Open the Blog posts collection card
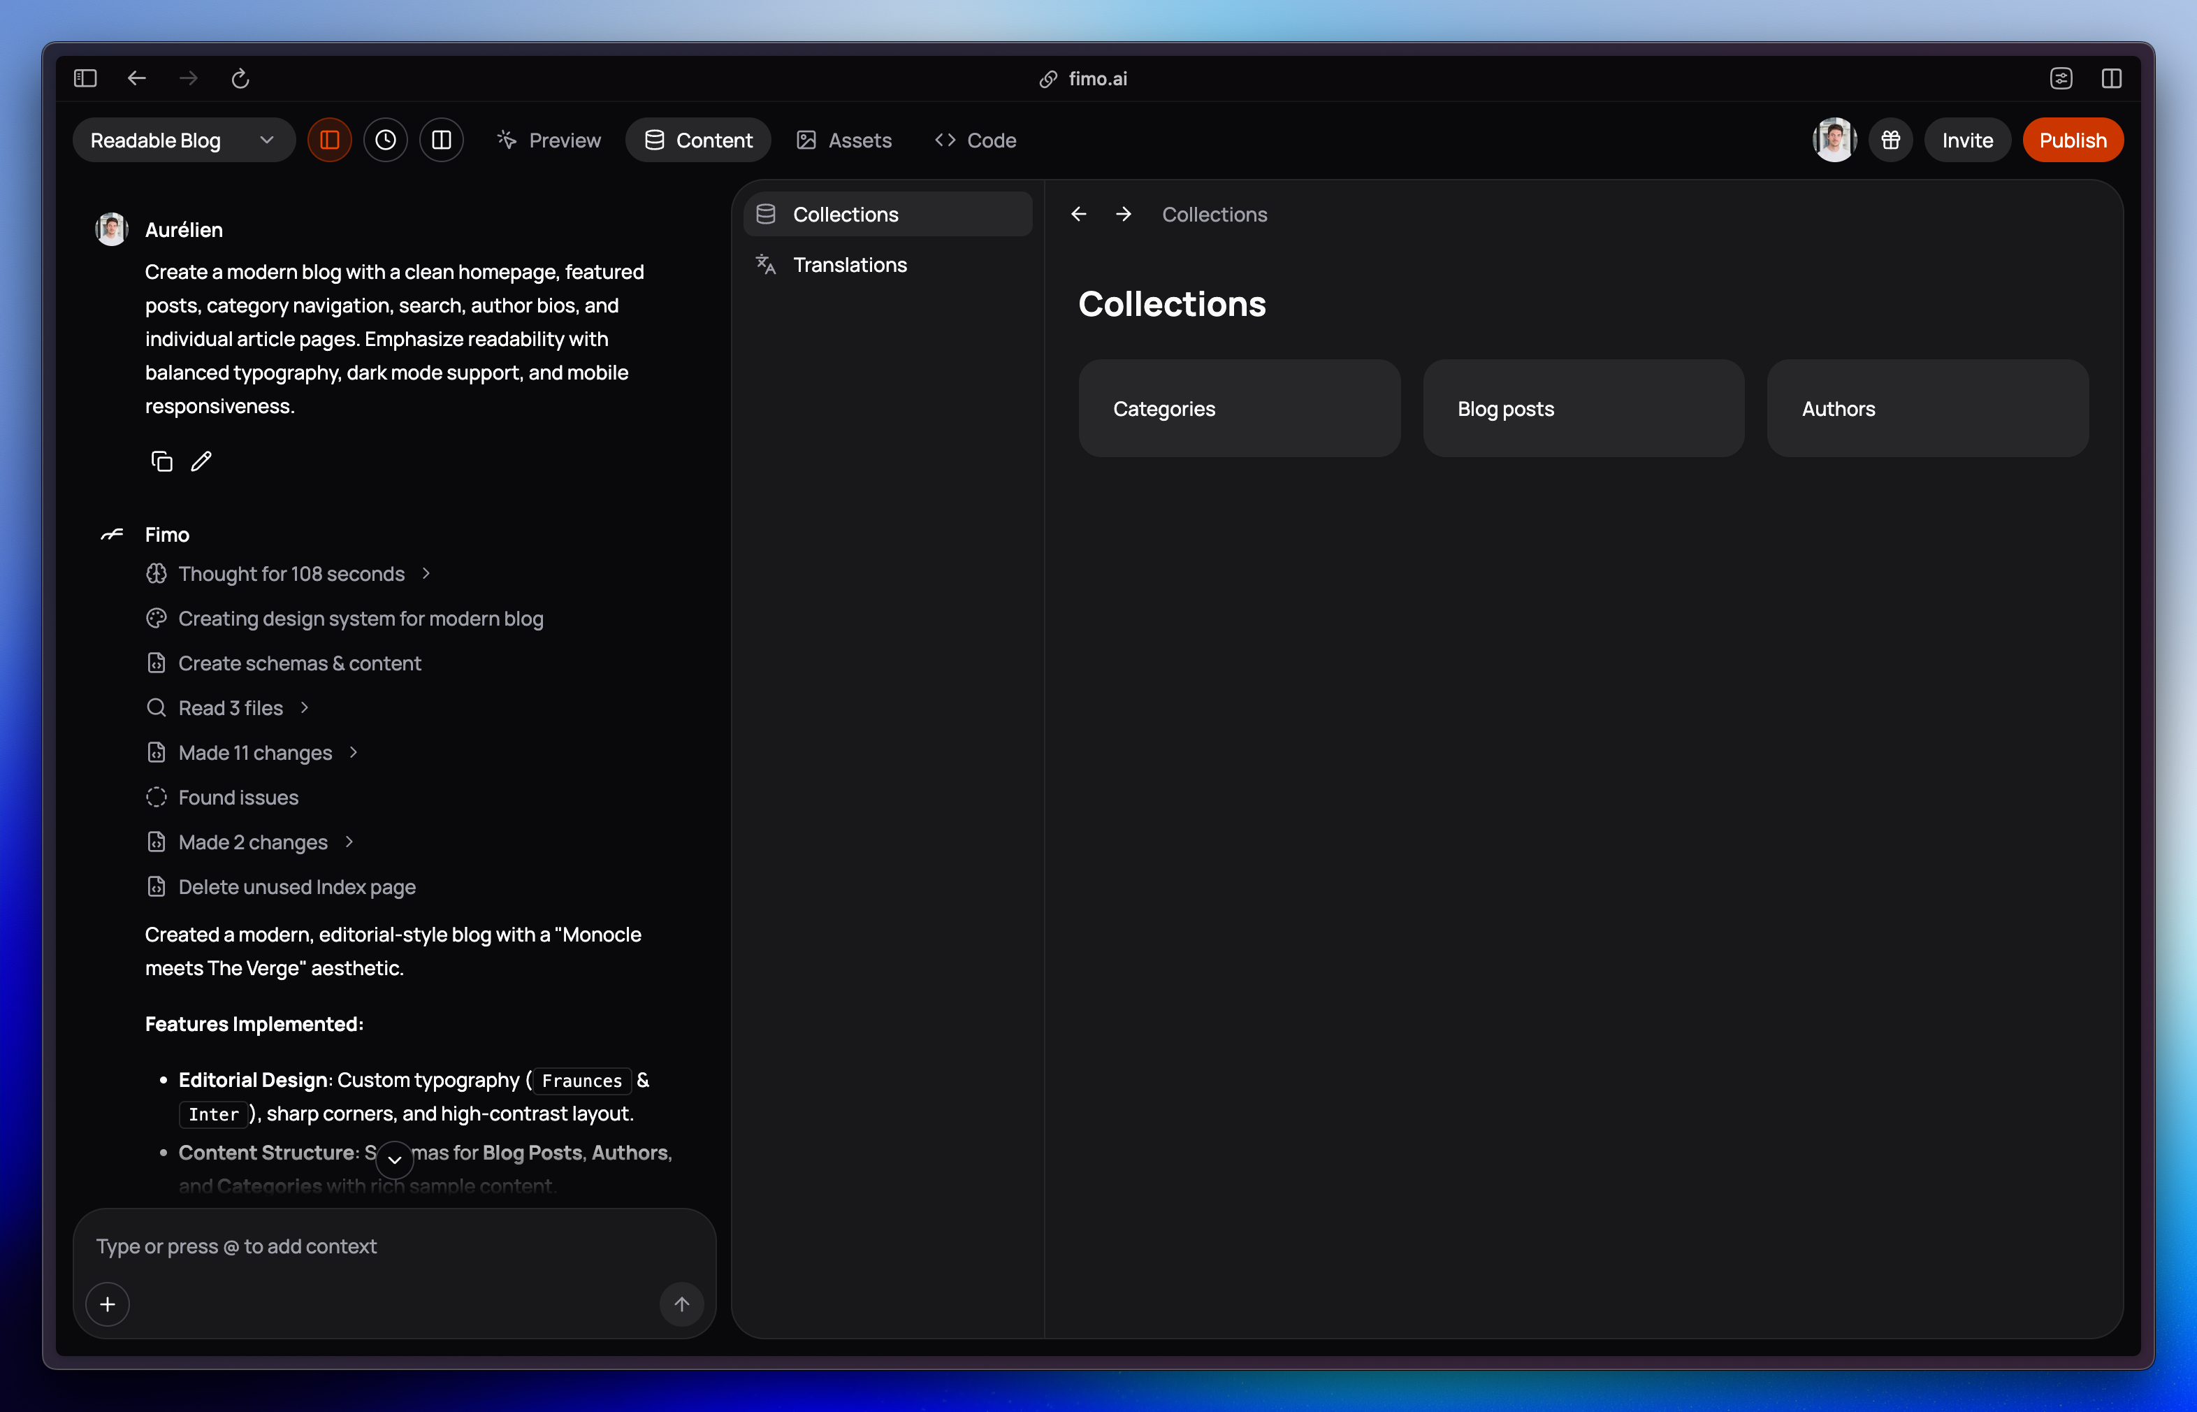Viewport: 2197px width, 1412px height. [x=1583, y=409]
